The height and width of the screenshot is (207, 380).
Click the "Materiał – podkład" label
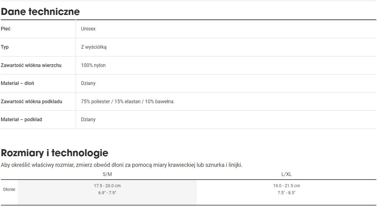pos(21,119)
